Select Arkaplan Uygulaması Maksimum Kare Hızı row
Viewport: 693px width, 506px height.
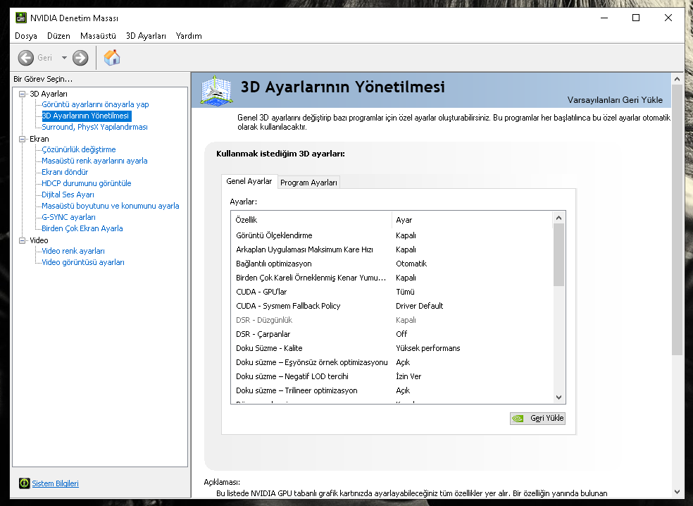[x=392, y=249]
